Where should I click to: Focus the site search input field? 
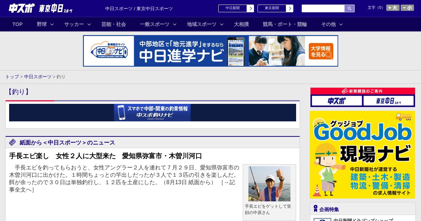pos(323,8)
